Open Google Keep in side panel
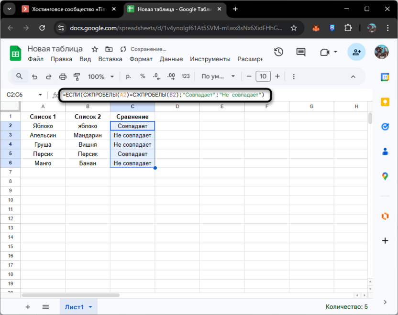This screenshot has height=315, width=398. 385,102
